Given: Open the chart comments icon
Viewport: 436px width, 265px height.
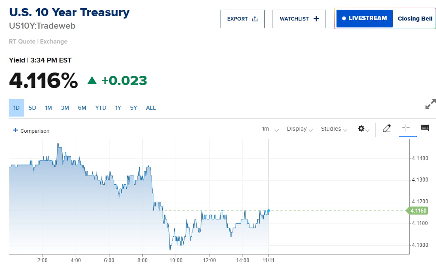Looking at the screenshot, I should click(x=425, y=128).
